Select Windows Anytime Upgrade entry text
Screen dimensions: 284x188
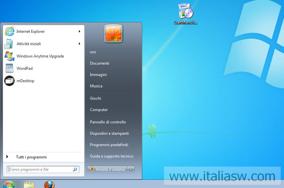coord(40,56)
